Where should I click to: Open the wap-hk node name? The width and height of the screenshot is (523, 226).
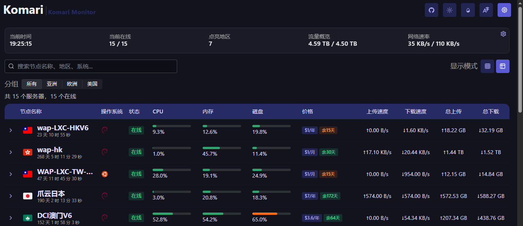pyautogui.click(x=50, y=150)
